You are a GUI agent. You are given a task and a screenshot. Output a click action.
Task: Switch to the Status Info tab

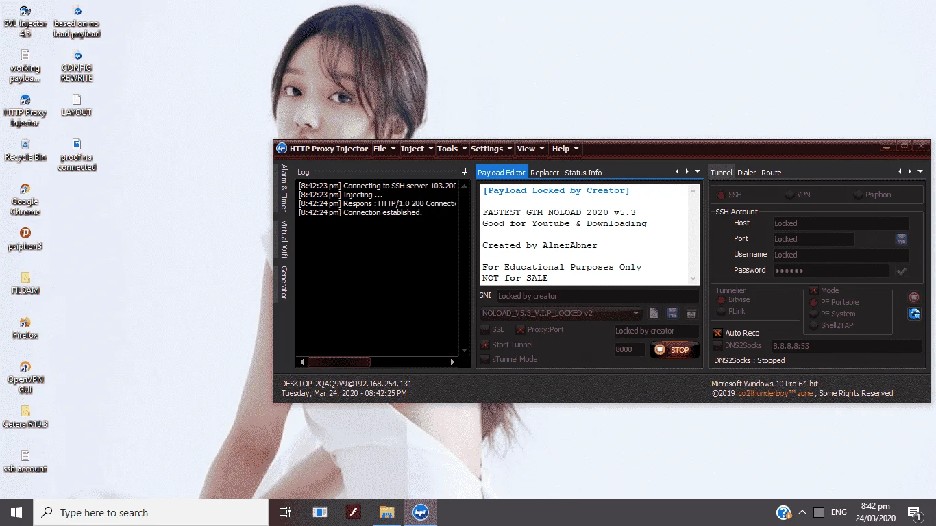click(x=583, y=173)
